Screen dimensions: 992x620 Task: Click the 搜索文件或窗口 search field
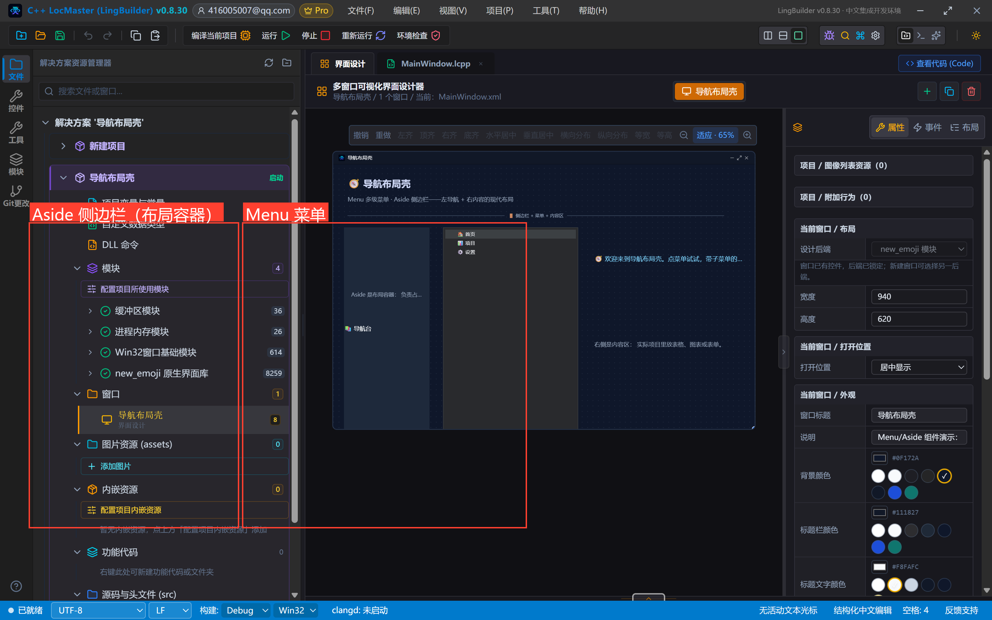(x=166, y=91)
